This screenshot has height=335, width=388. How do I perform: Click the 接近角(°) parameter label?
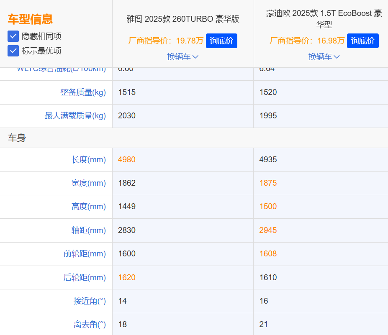(x=90, y=301)
